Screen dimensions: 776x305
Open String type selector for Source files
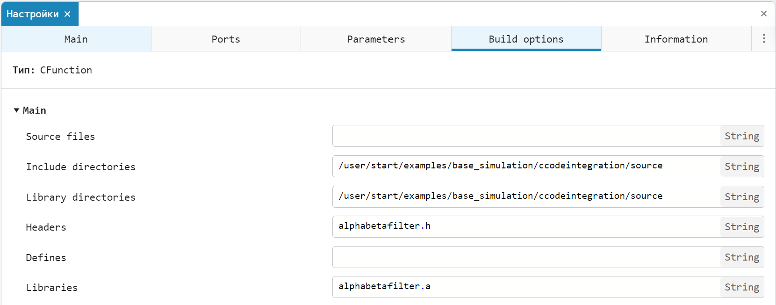tap(741, 136)
